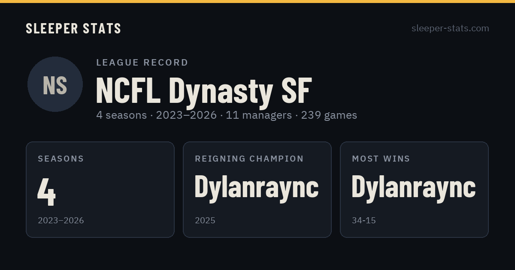Click the 2023–2026 range in Seasons card
The height and width of the screenshot is (270, 515).
pyautogui.click(x=61, y=221)
